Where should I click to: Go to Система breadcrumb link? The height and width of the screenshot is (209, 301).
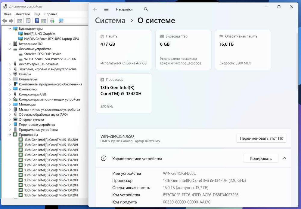(x=110, y=20)
